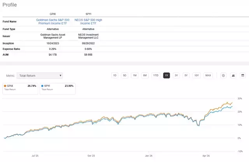The width and height of the screenshot is (249, 162).
Task: Click the SPYI column header
Action: coord(88,14)
